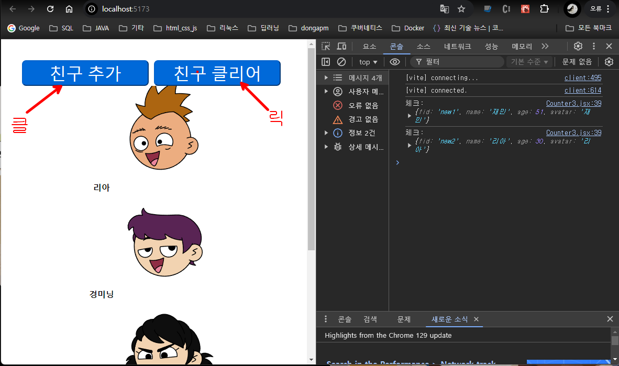Open console settings gear
This screenshot has height=366, width=619.
point(609,62)
